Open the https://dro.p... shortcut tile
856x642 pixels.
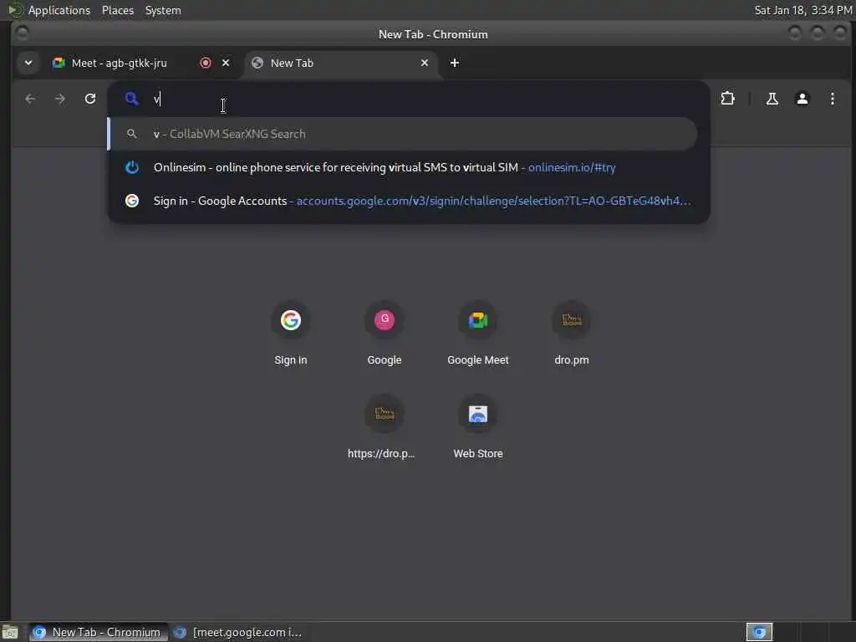[385, 427]
